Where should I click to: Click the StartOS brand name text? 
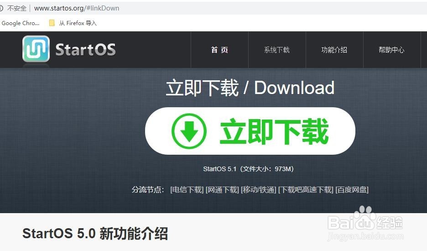click(x=85, y=50)
